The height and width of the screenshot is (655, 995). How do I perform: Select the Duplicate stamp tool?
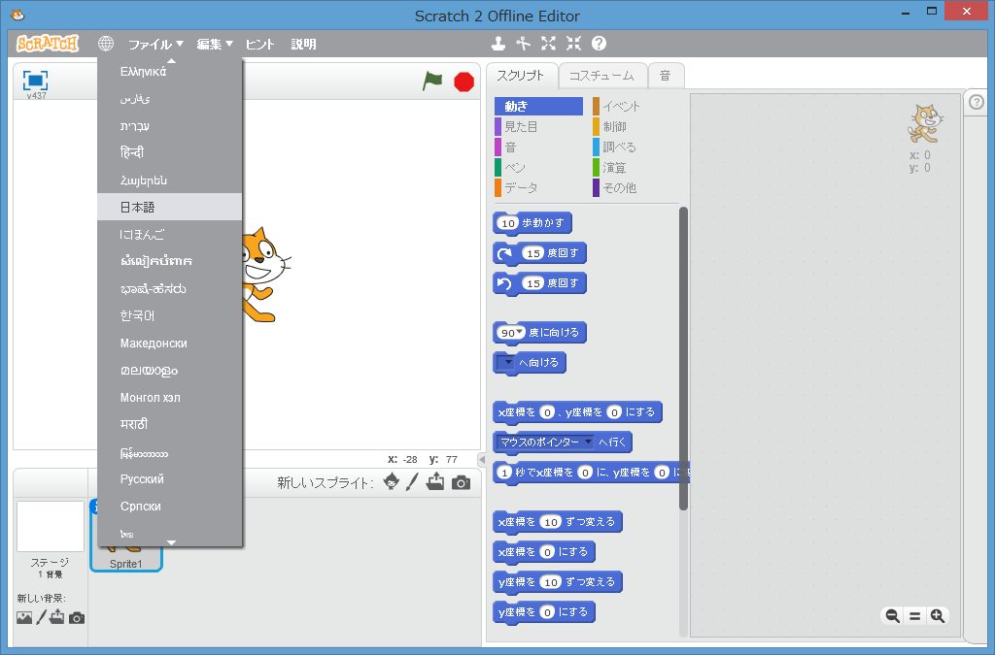[498, 43]
